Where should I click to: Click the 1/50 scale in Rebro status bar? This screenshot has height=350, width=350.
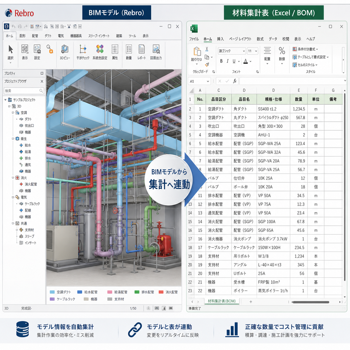pyautogui.click(x=133, y=308)
